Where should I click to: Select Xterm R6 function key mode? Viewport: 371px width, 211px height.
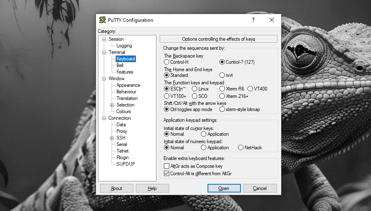click(222, 89)
